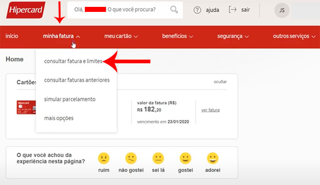This screenshot has height=185, width=320.
Task: Expand the benefícios menu
Action: click(177, 36)
